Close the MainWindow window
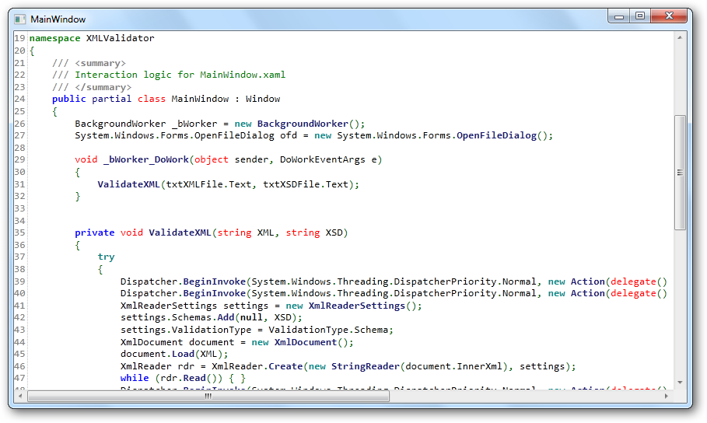 click(x=669, y=16)
